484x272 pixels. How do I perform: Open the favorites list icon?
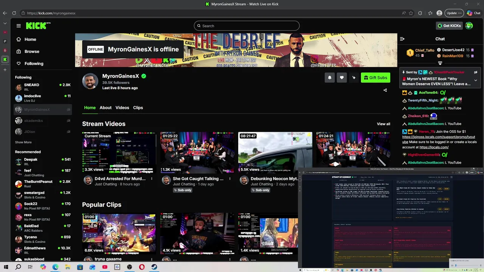[430, 13]
